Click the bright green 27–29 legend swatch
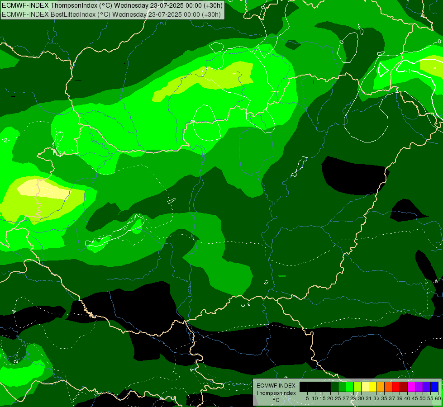This screenshot has width=443, height=407. [x=350, y=387]
